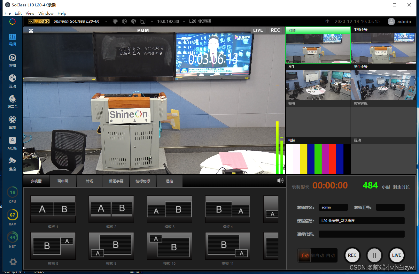This screenshot has width=419, height=274.
Task: Click the 教师工号 input field
Action: 390,207
